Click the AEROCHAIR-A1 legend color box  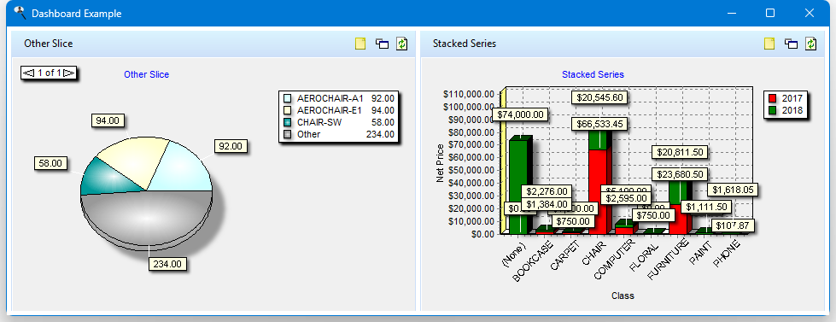click(288, 98)
